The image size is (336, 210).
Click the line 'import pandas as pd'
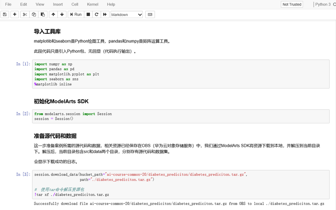point(55,69)
